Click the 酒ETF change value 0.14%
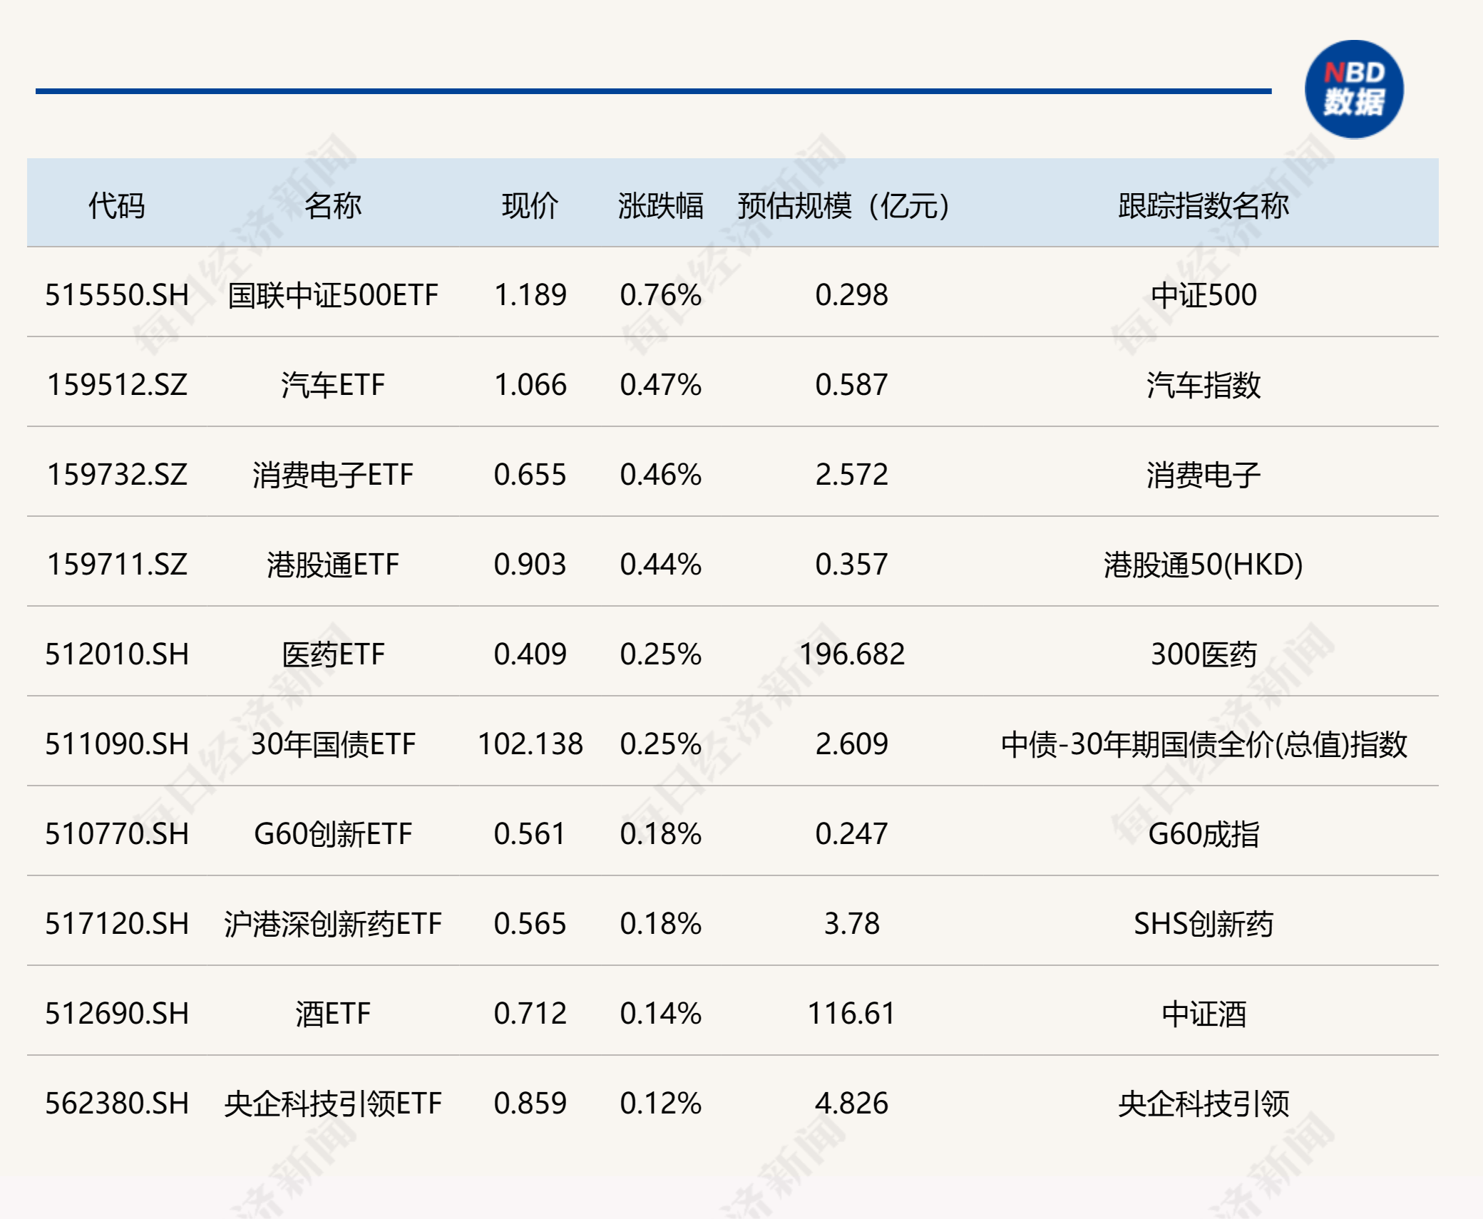 (660, 1012)
